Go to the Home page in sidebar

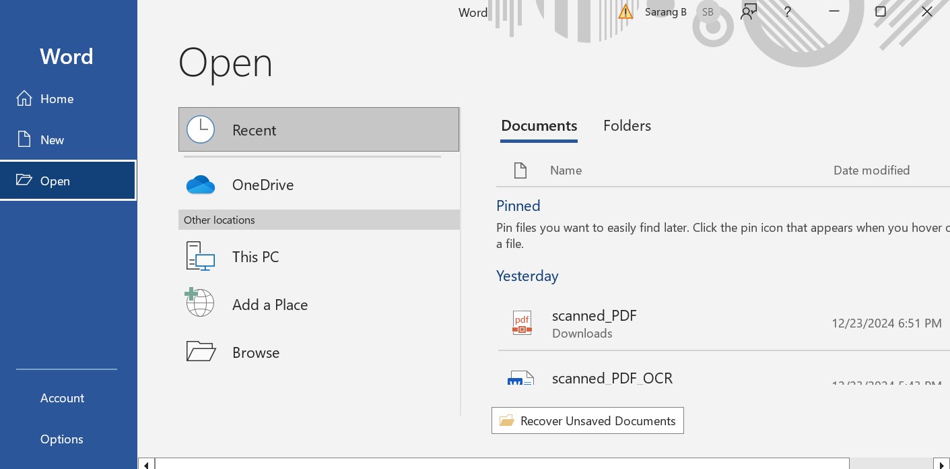pyautogui.click(x=68, y=99)
